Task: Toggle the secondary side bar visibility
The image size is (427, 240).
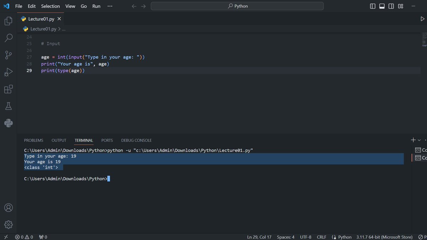Action: pyautogui.click(x=391, y=6)
